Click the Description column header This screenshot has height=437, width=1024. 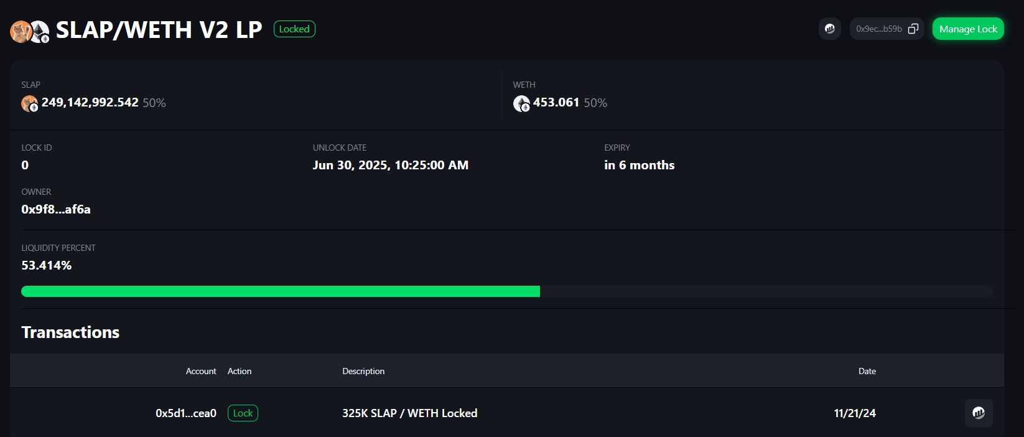pyautogui.click(x=363, y=371)
